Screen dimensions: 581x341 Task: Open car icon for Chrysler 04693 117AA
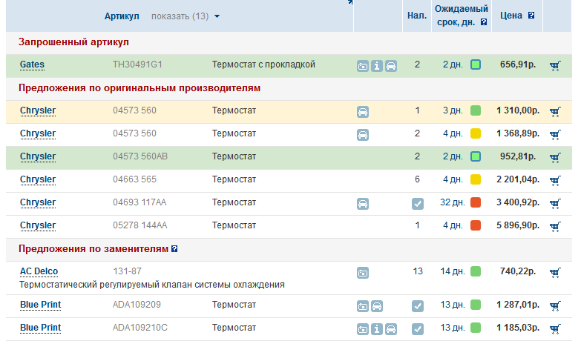coord(363,204)
